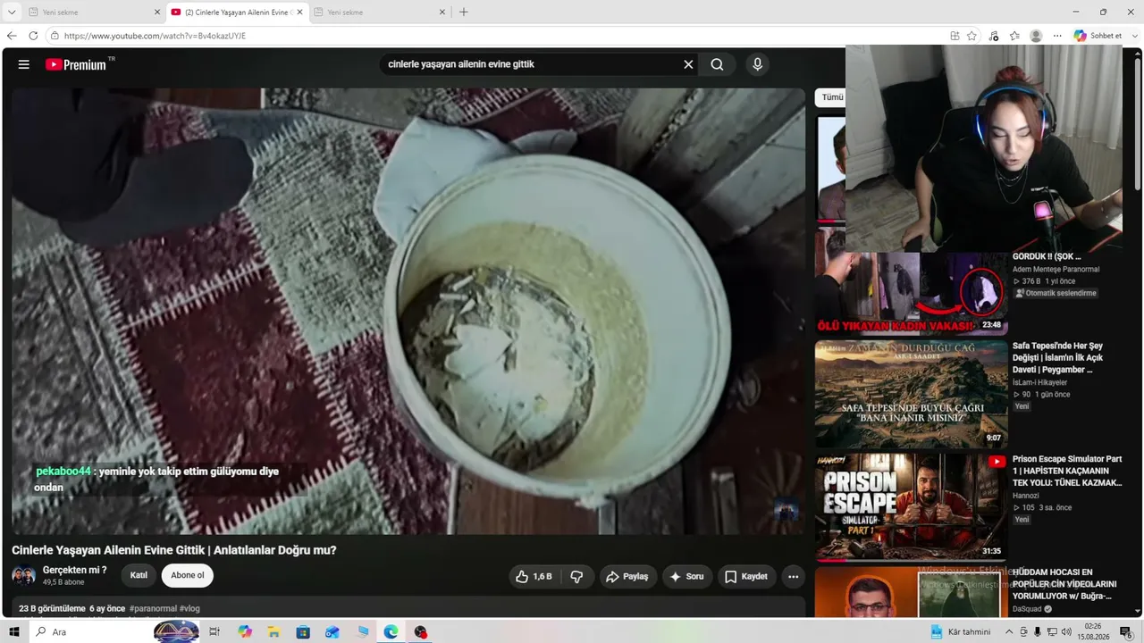Viewport: 1144px width, 643px height.
Task: Open the YouTube guide hamburger menu
Action: 24,64
